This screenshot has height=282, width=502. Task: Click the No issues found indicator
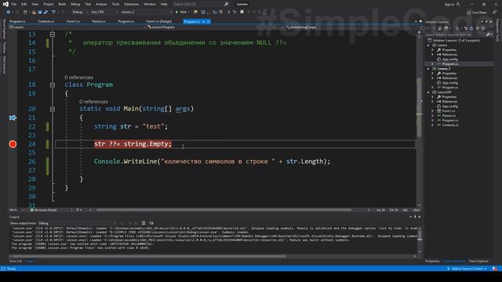click(44, 210)
